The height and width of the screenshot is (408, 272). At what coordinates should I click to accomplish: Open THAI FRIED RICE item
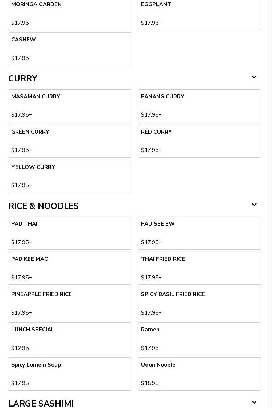point(199,268)
